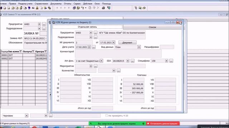This screenshot has height=128, width=229.
Task: Click the Документ button
Action: coord(127,43)
